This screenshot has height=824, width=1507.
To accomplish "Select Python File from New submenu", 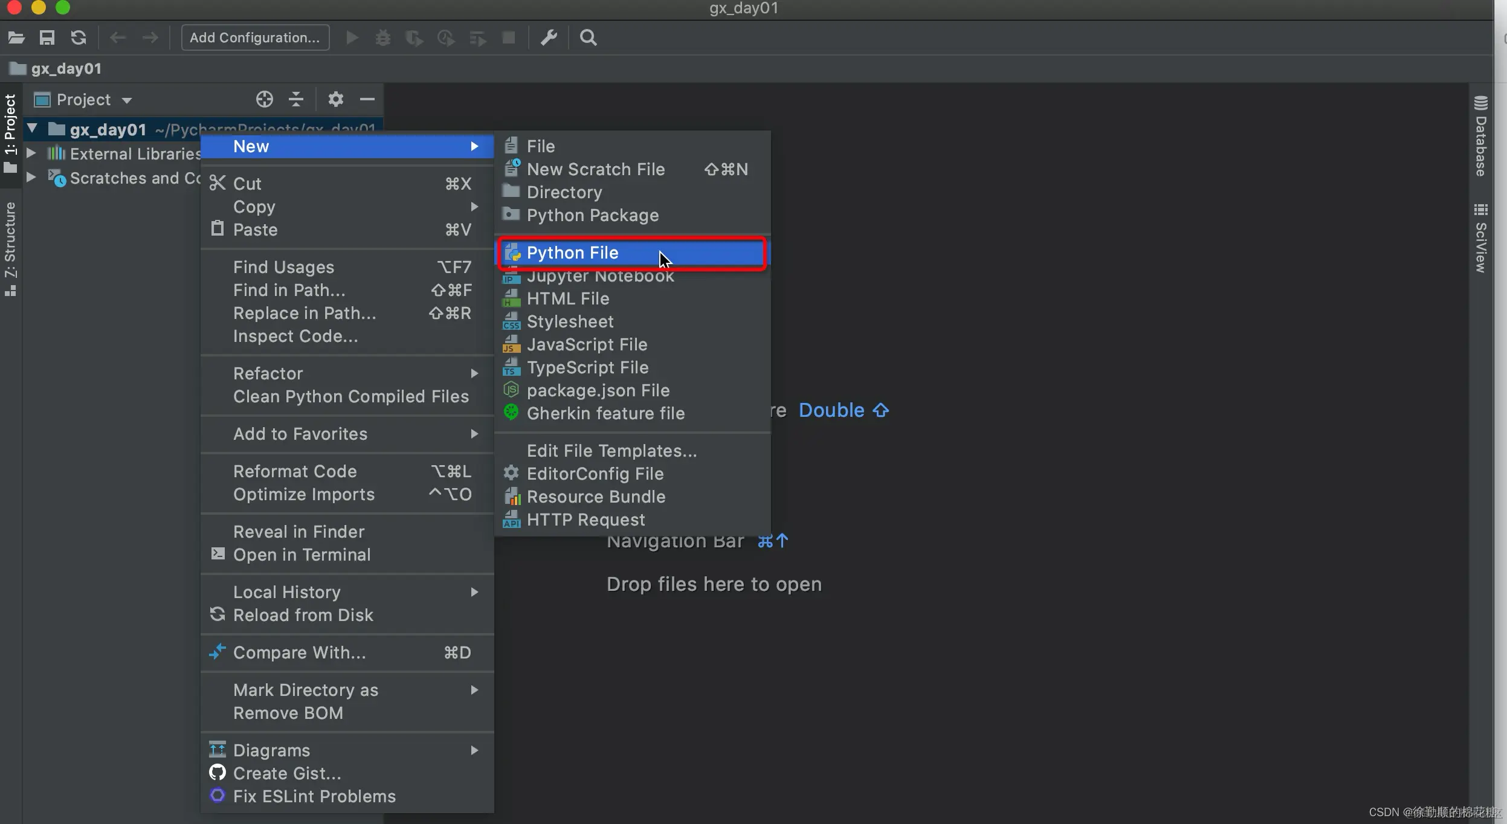I will pos(572,253).
